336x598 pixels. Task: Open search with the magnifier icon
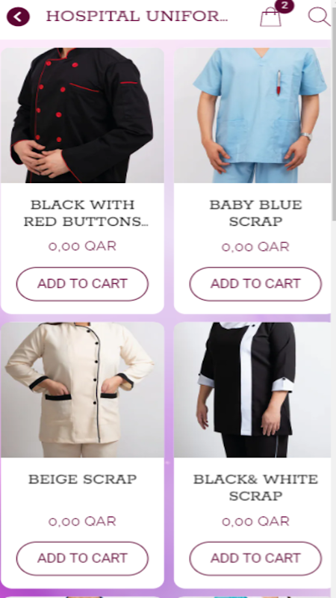319,16
